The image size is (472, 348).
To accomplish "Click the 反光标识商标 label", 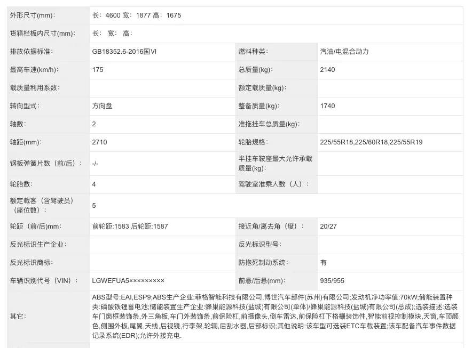I will 32,262.
